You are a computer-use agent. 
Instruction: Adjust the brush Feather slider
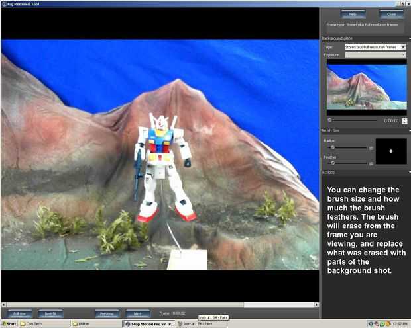point(348,163)
